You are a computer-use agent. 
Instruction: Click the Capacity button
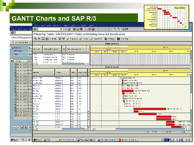point(72,39)
